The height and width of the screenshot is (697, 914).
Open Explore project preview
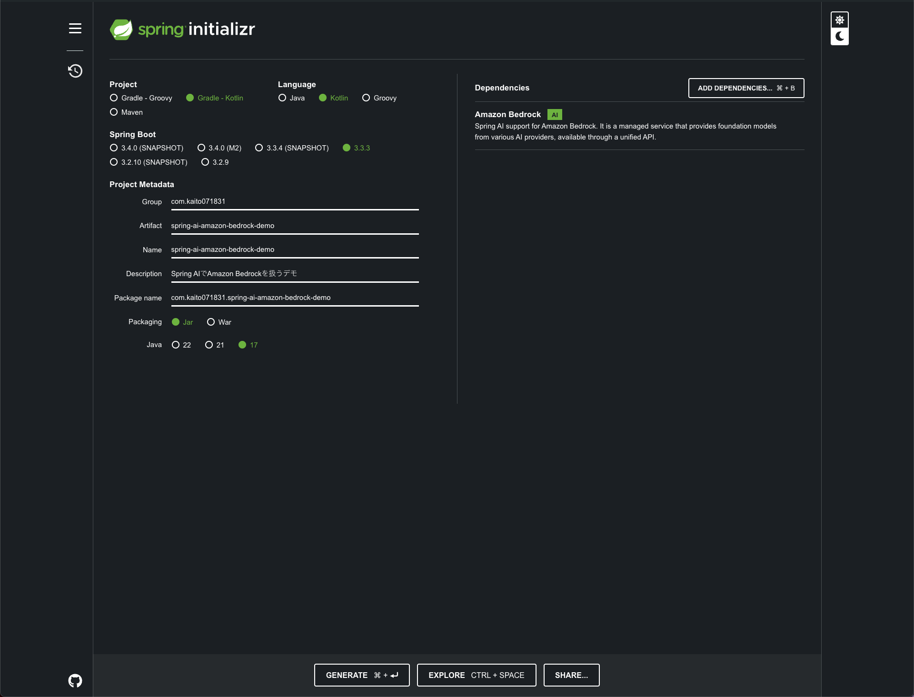pos(476,675)
